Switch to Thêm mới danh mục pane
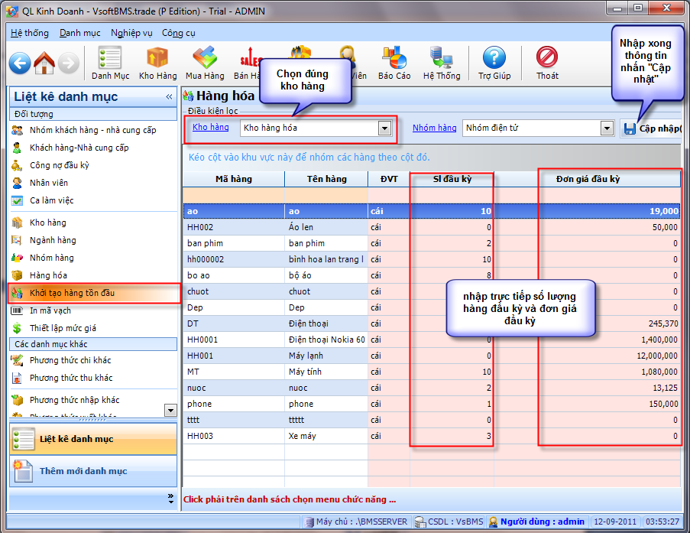Screen dimensions: 690x533 93,471
